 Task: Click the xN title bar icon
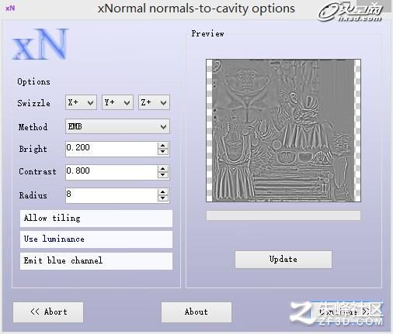(10, 8)
